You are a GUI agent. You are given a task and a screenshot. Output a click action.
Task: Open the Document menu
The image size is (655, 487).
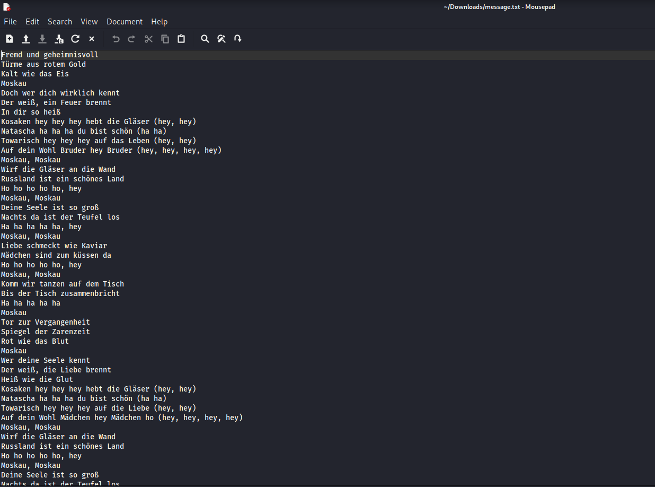(125, 22)
